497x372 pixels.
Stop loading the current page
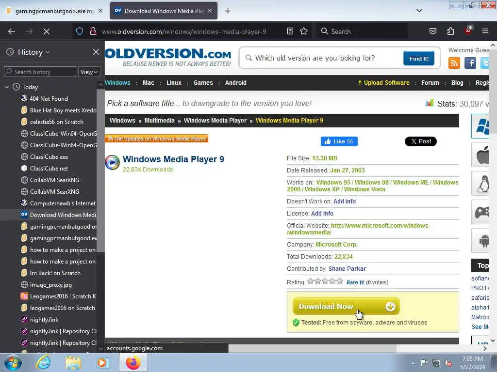coord(47,31)
